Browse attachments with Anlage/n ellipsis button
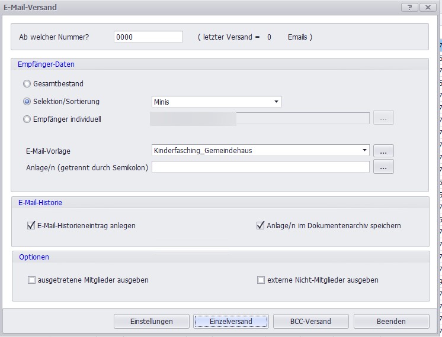Viewport: 442px width, 337px height. pos(383,167)
